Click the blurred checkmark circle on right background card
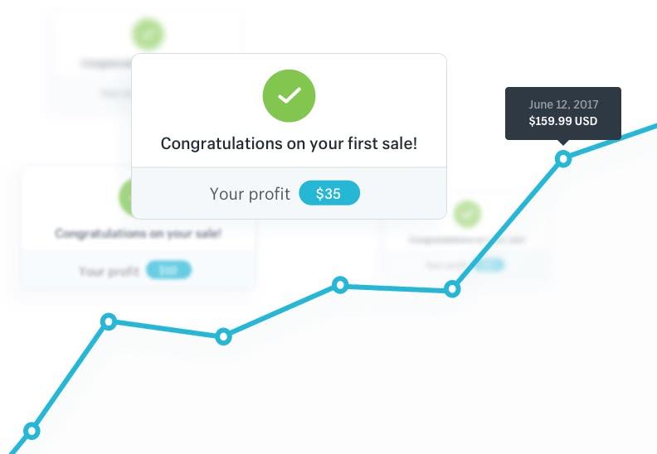Screen dimensions: 657x454 pyautogui.click(x=467, y=214)
